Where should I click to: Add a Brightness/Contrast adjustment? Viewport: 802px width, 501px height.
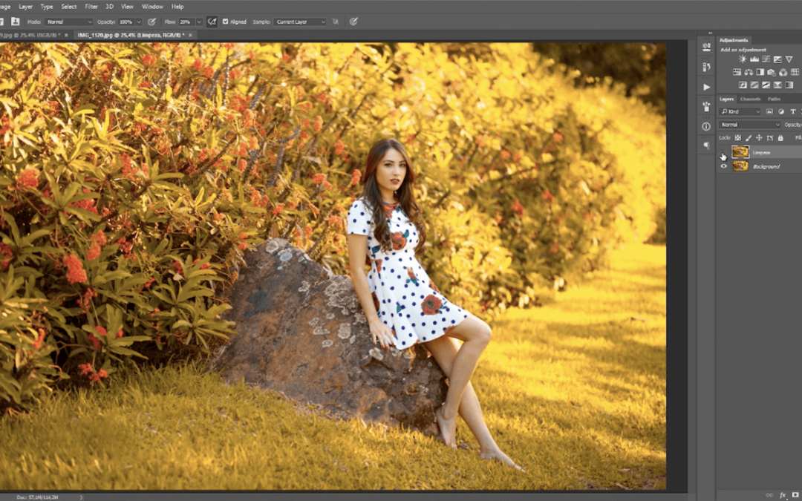click(x=743, y=59)
